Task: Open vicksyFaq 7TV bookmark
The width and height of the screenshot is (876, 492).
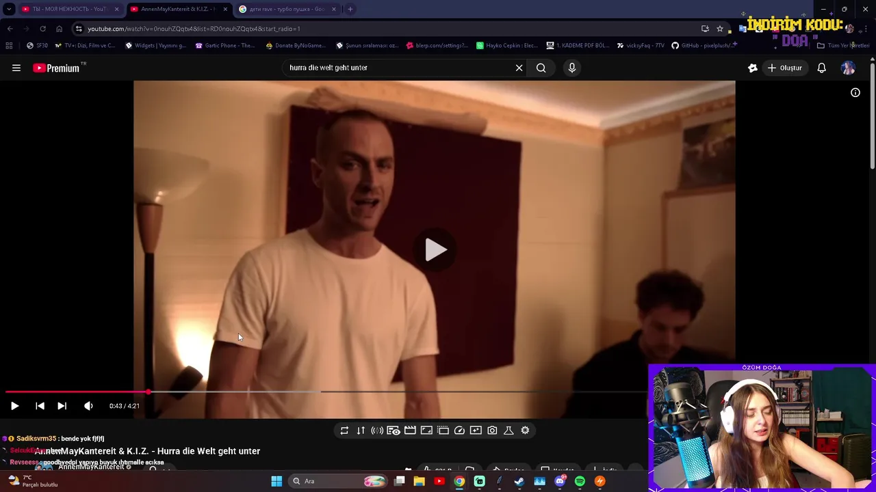Action: (641, 46)
